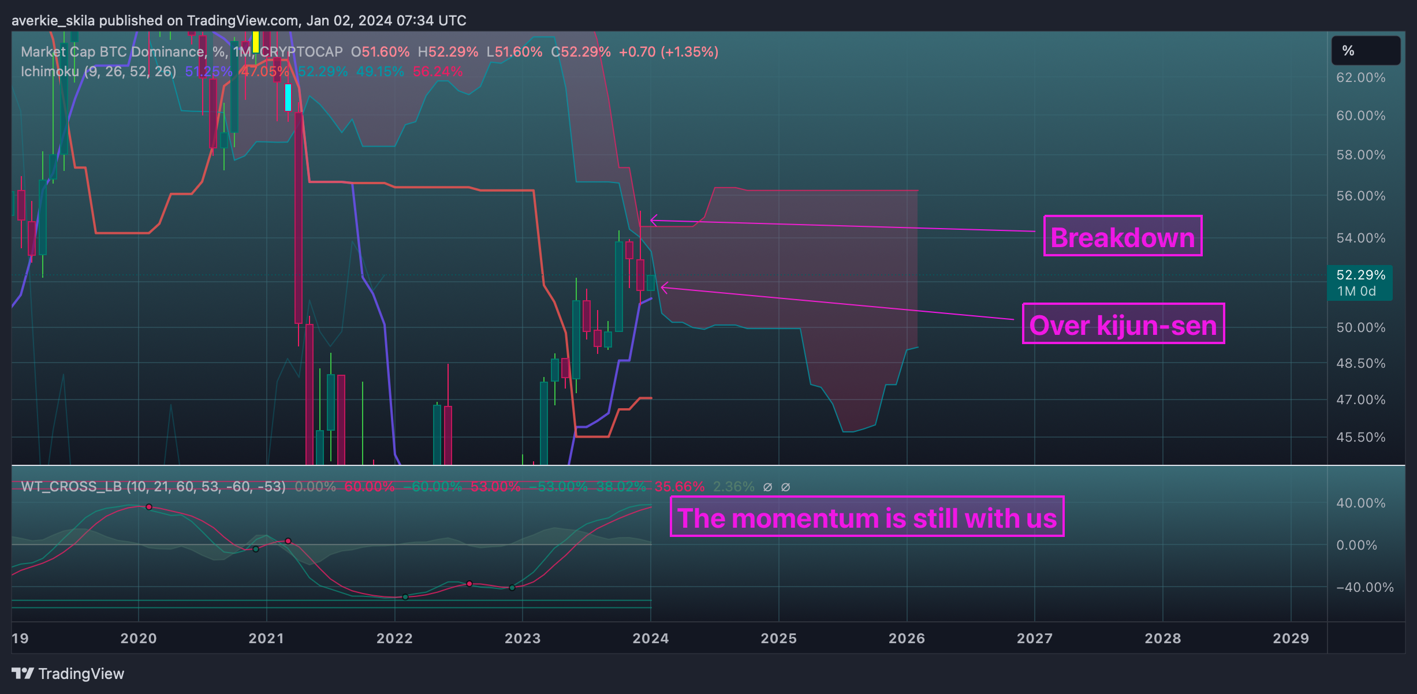Click the 40.00% oscillator axis label
The image size is (1417, 694).
point(1360,503)
